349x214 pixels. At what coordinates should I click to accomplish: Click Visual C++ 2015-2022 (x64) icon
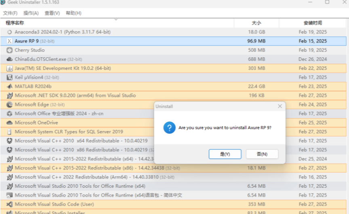[x=9, y=159]
